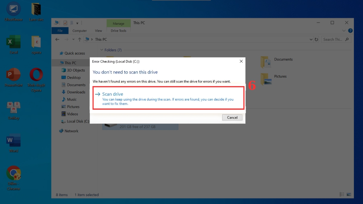Select Quick access in the navigation pane
This screenshot has height=204, width=363.
[72, 53]
